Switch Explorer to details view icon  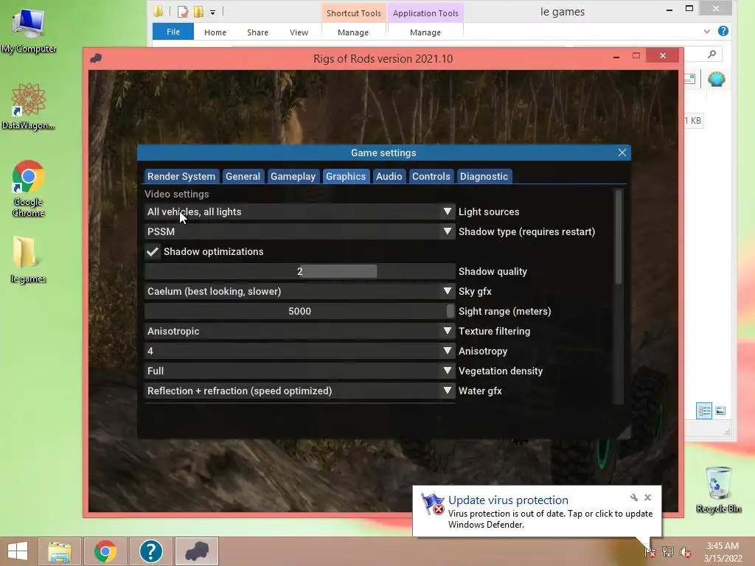(704, 410)
